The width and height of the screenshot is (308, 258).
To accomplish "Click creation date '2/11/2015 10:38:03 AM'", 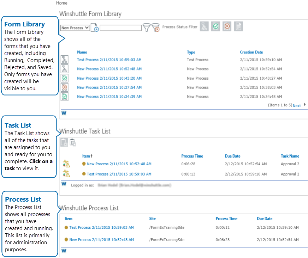I will [x=261, y=87].
